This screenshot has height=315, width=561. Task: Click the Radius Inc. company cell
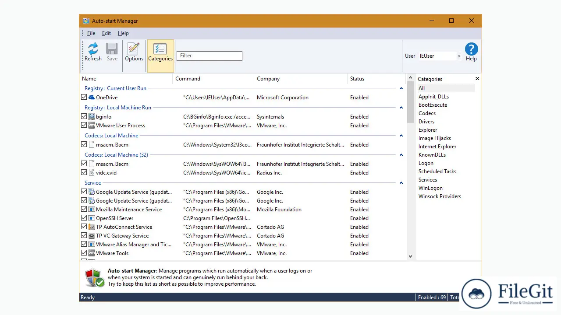(269, 173)
